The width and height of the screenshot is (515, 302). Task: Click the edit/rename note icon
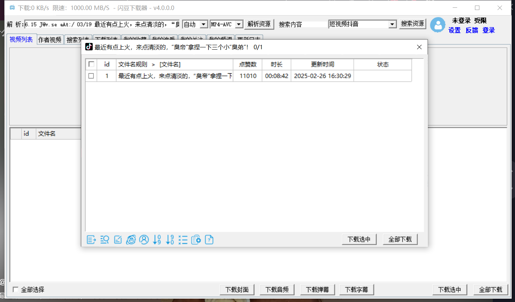pos(118,240)
